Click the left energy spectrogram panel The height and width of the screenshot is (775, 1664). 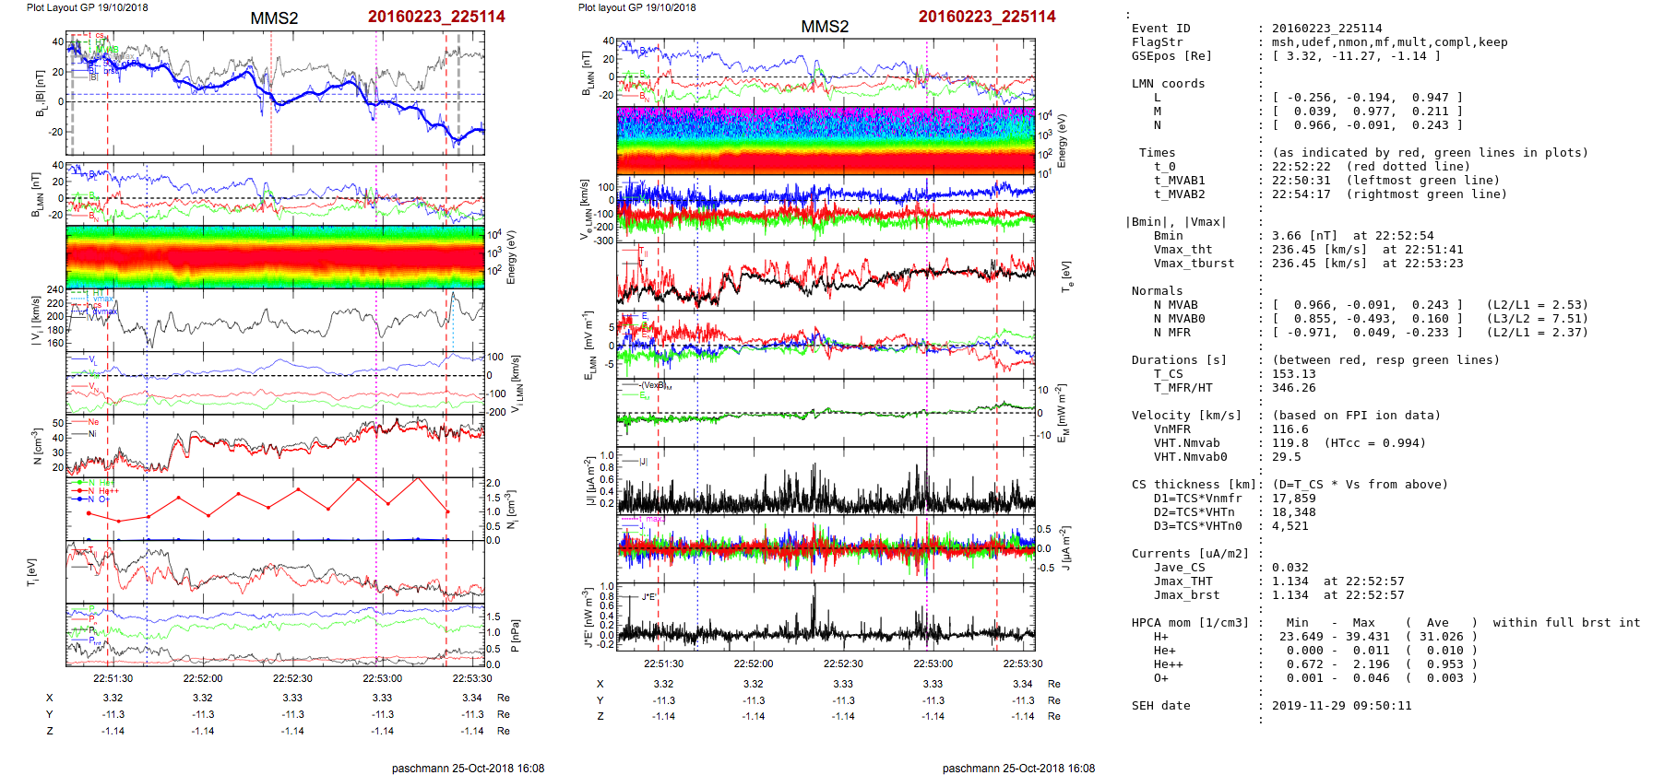(x=275, y=257)
